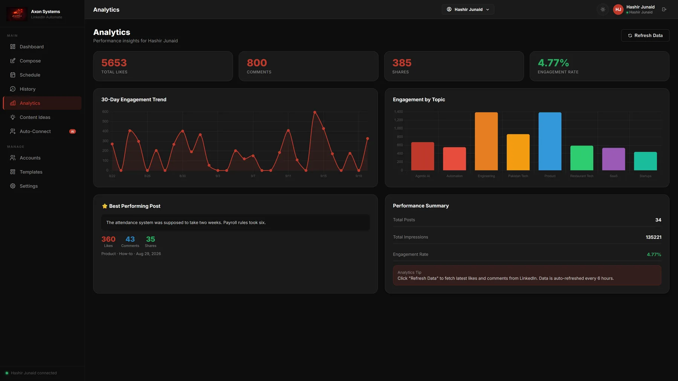Click the Total Impressions value 135221
This screenshot has height=381, width=678.
[x=654, y=237]
